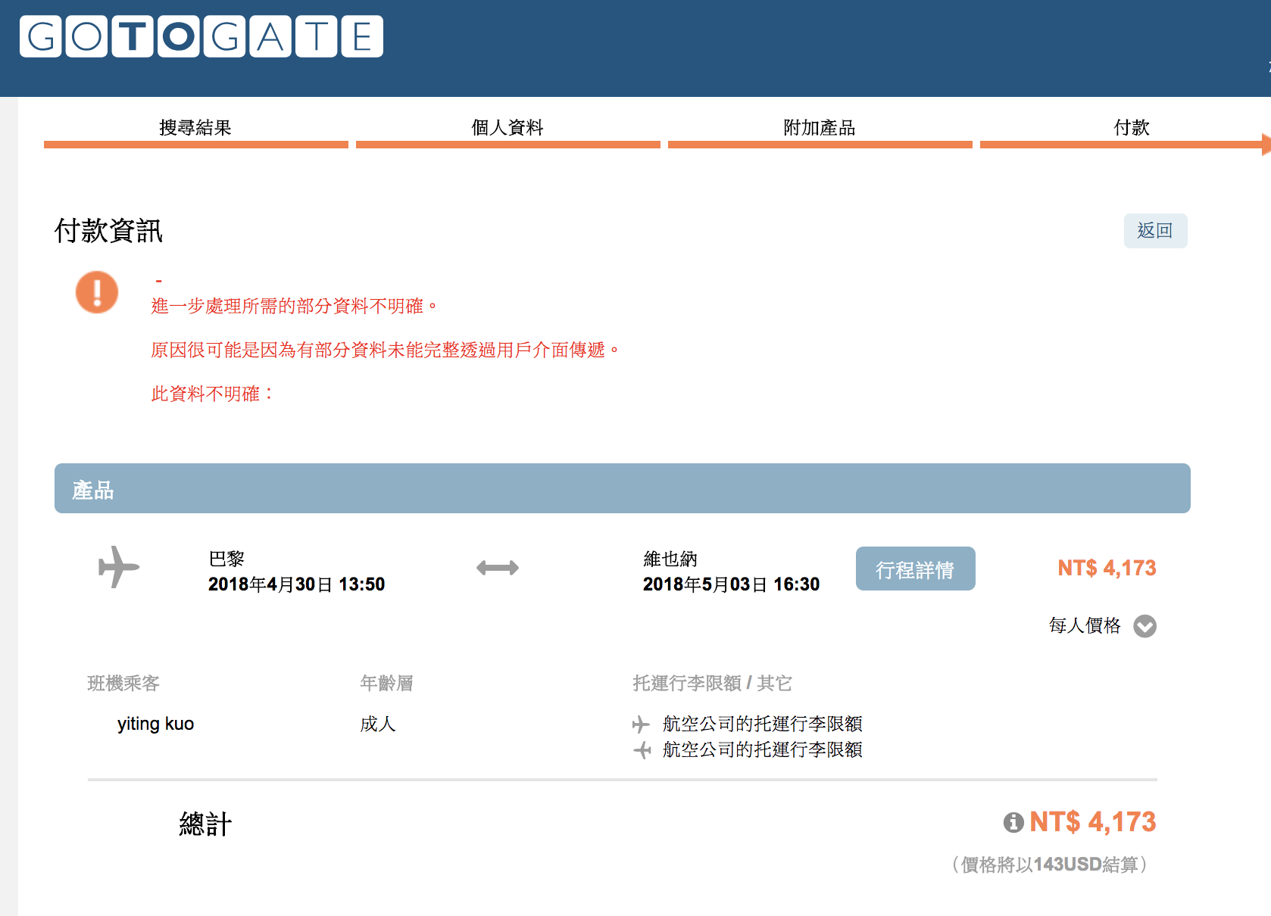Go to the 附加產品 step

[820, 128]
